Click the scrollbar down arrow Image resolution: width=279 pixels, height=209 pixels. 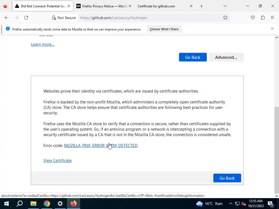277,196
